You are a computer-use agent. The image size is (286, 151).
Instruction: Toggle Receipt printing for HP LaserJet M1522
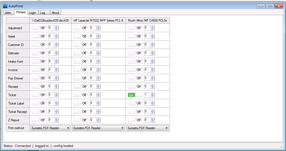pos(81,87)
